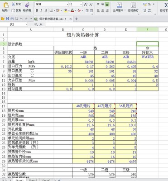
Task: Click the redo arrow
Action: click(x=26, y=19)
